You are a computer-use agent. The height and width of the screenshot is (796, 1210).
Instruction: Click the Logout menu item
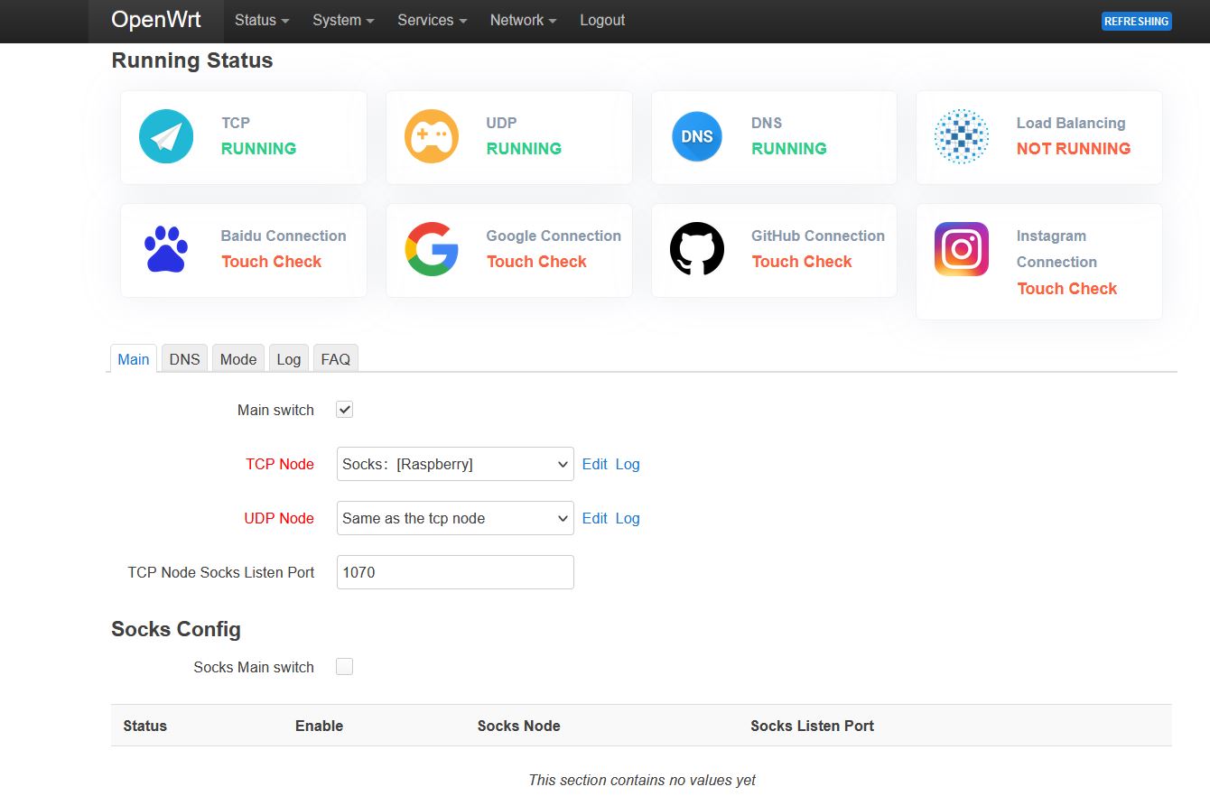click(601, 20)
